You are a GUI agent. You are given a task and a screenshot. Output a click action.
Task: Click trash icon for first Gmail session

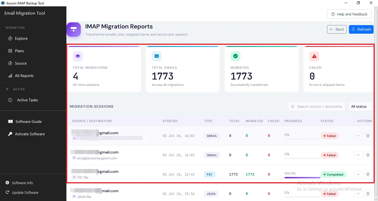368,136
